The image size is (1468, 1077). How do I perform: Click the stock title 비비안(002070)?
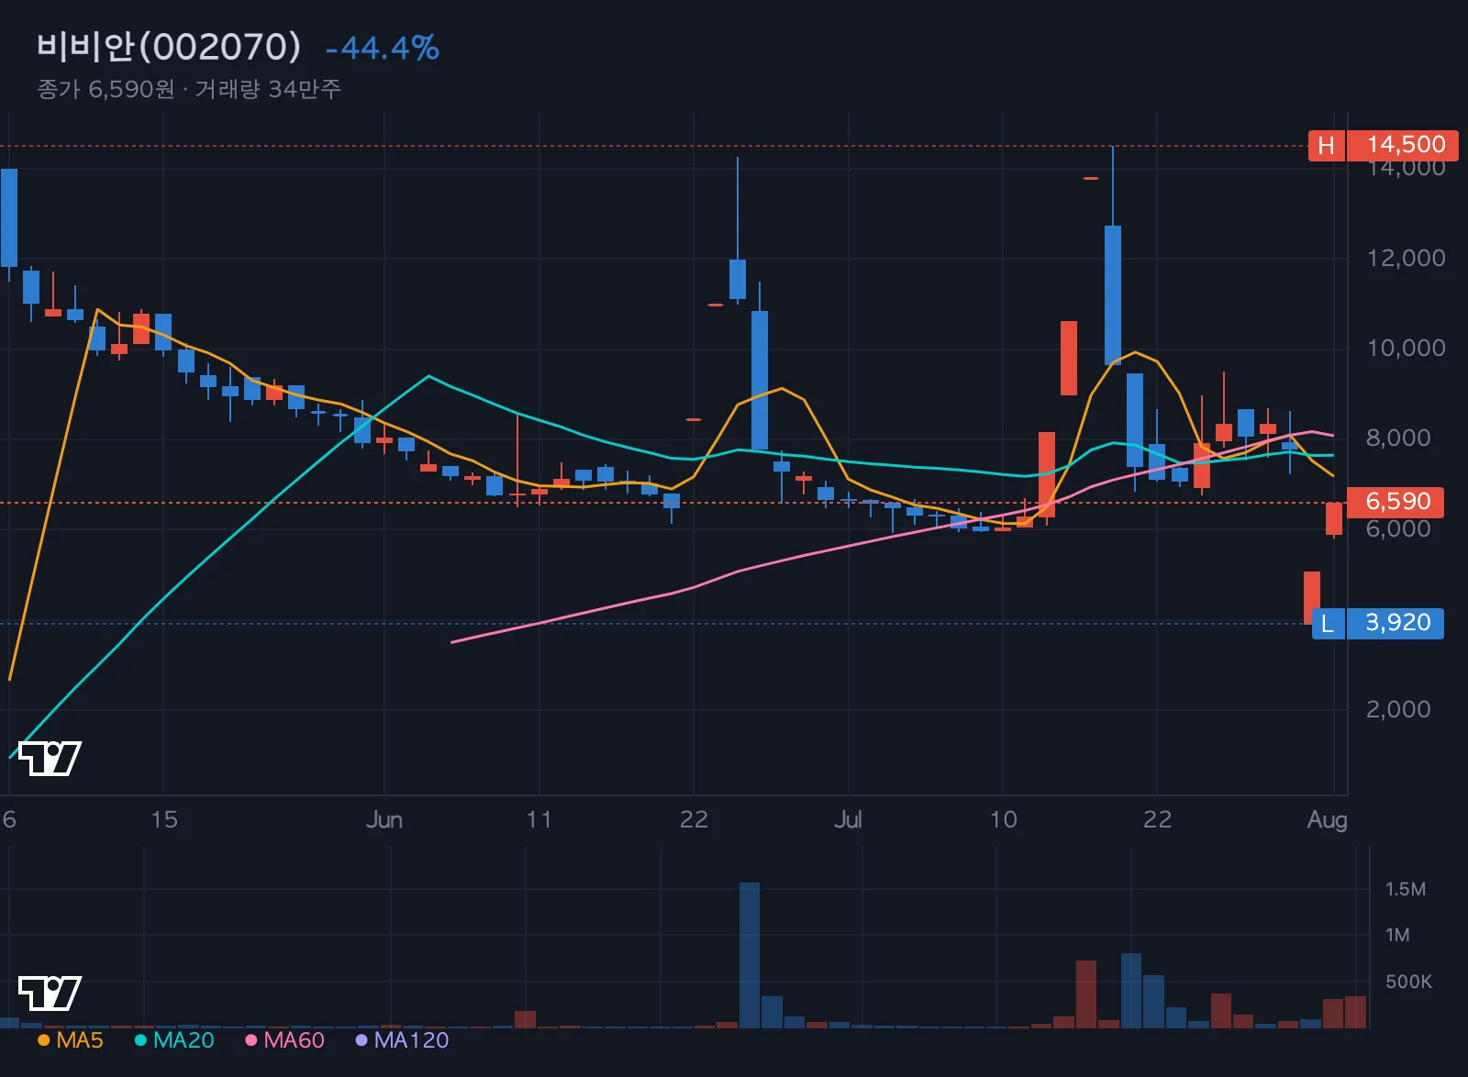coord(169,47)
